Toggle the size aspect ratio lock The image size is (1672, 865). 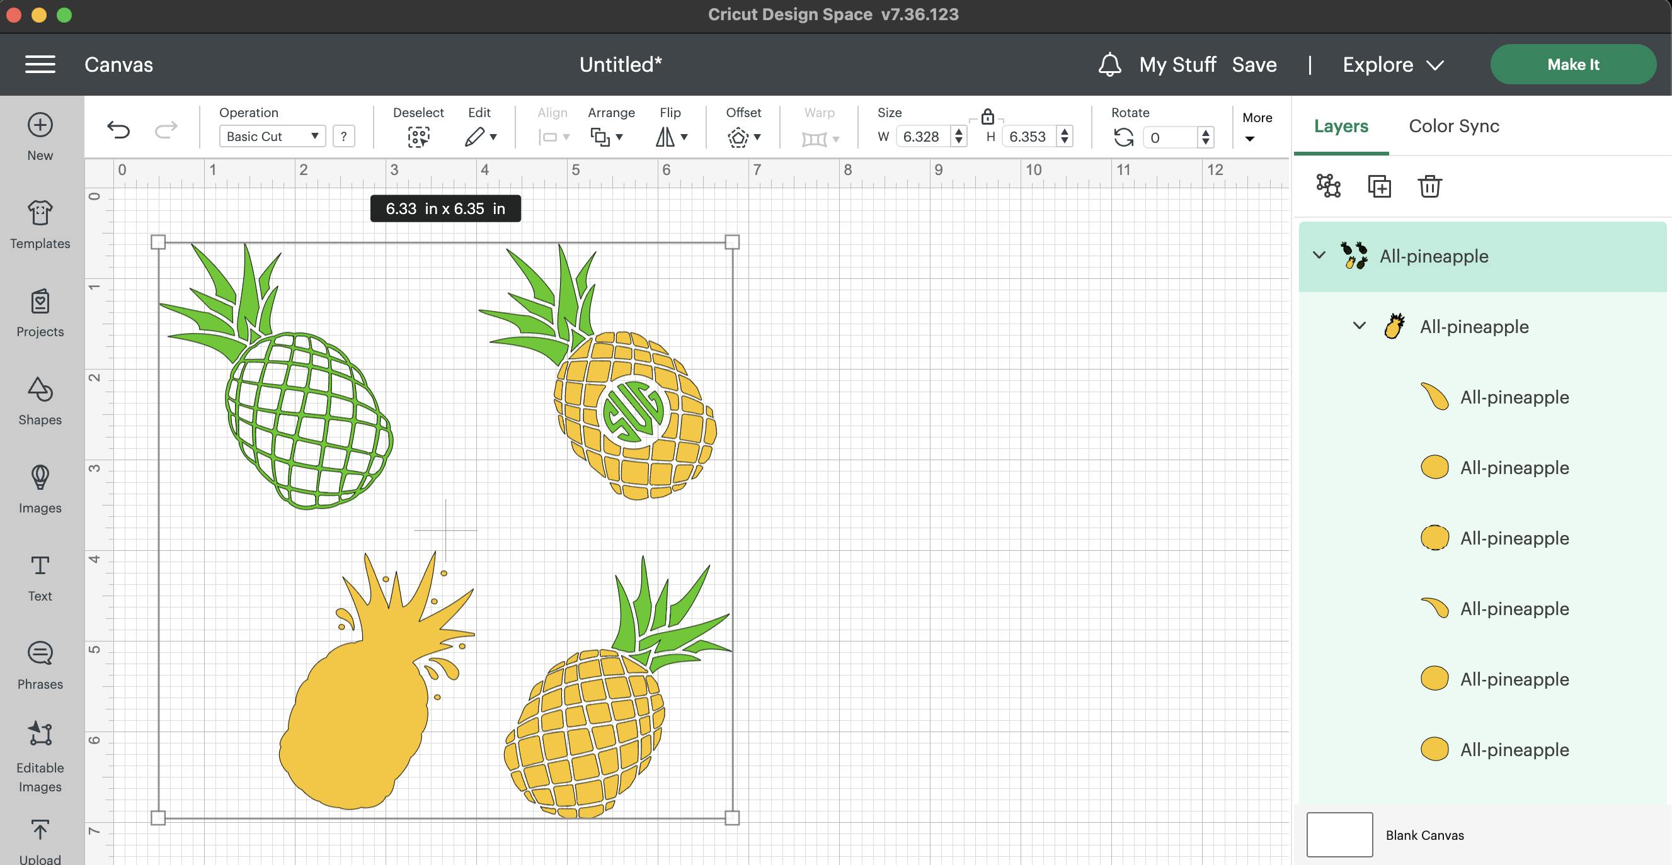pos(987,116)
